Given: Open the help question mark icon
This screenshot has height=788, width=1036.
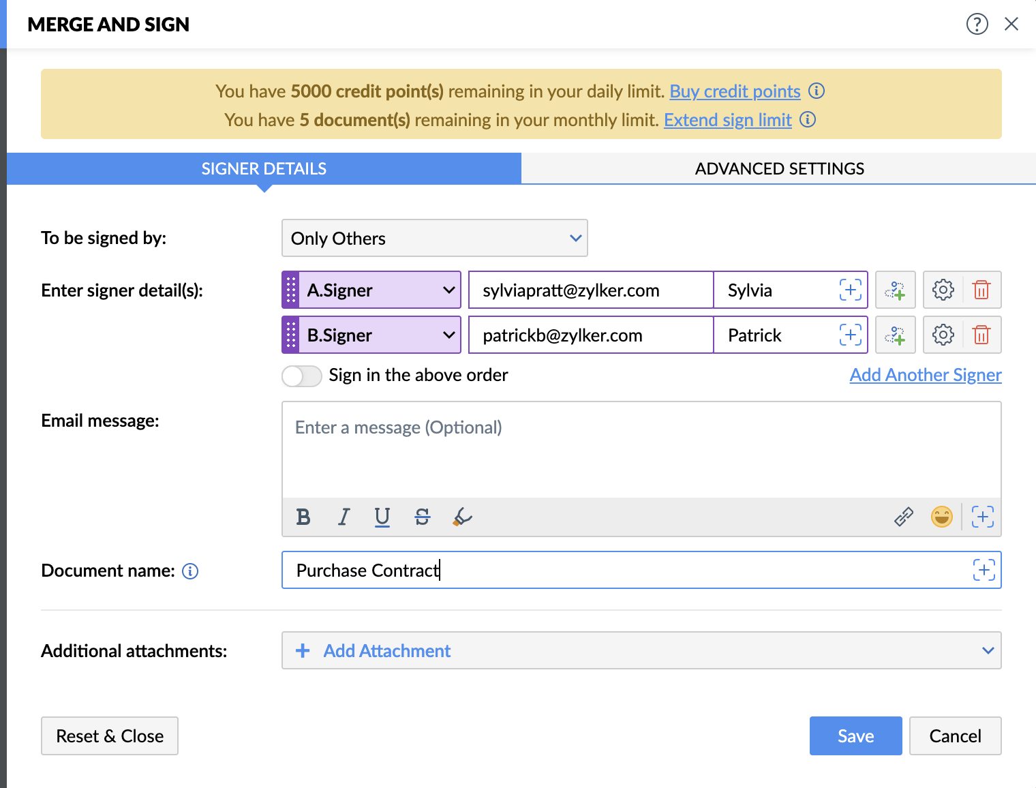Looking at the screenshot, I should point(977,25).
